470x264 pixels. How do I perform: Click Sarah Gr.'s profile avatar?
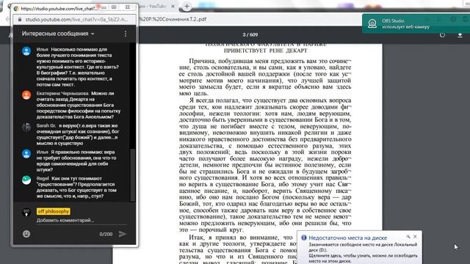26,127
